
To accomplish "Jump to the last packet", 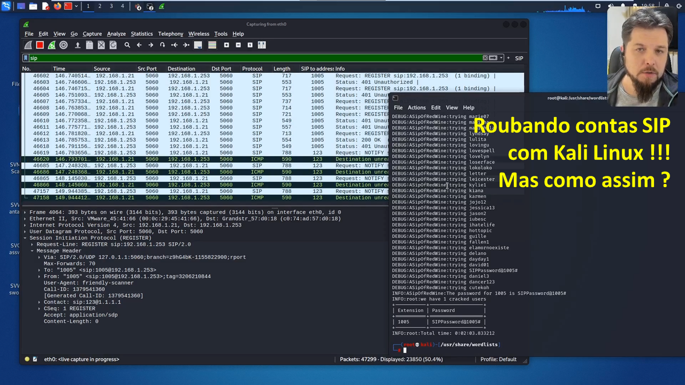I will [x=186, y=45].
